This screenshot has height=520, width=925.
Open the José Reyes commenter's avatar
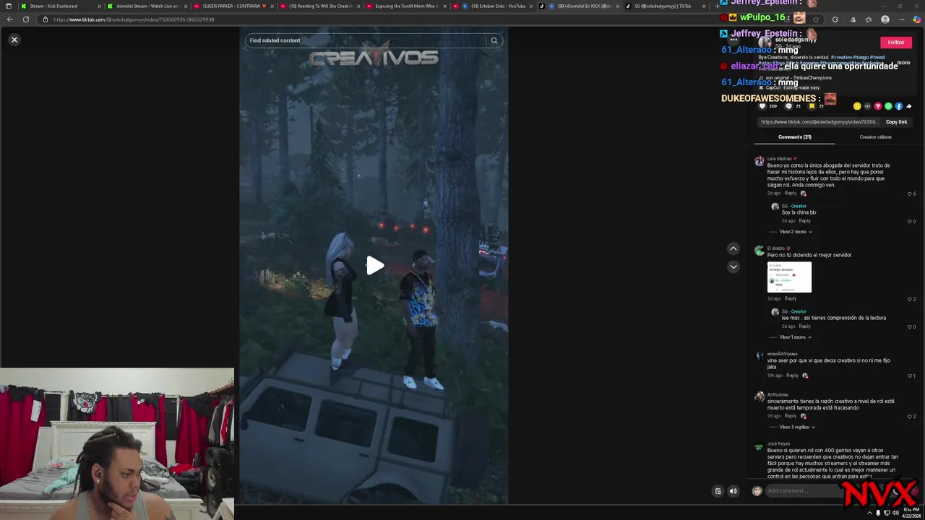coord(759,447)
